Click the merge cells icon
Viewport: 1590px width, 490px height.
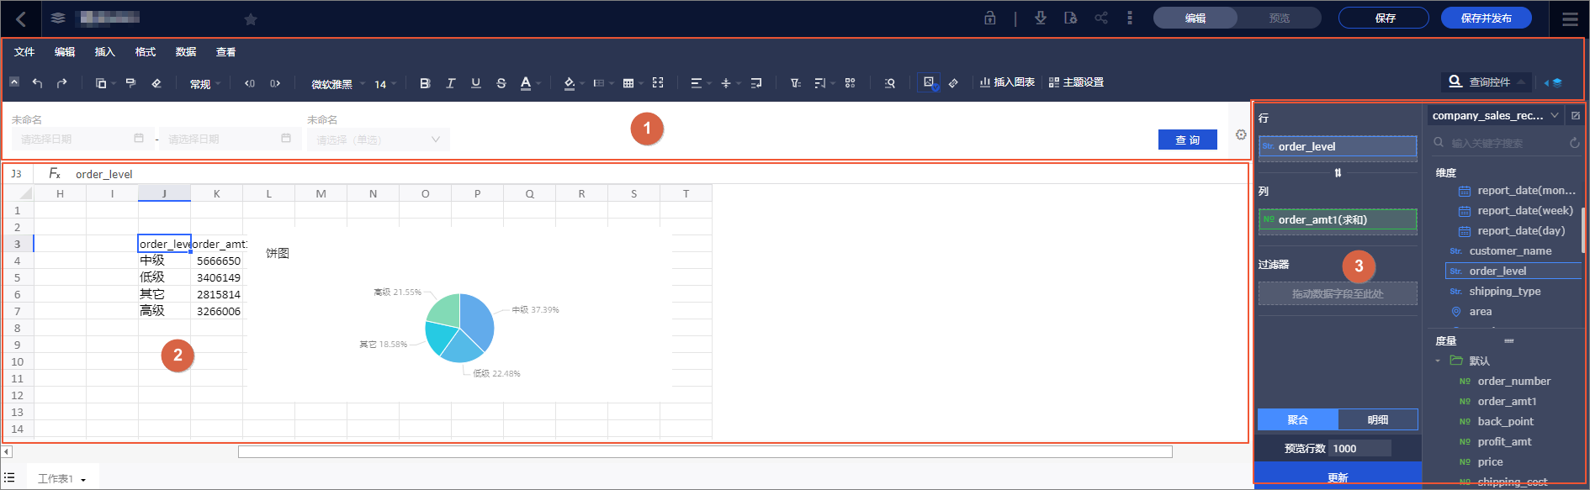tap(658, 82)
